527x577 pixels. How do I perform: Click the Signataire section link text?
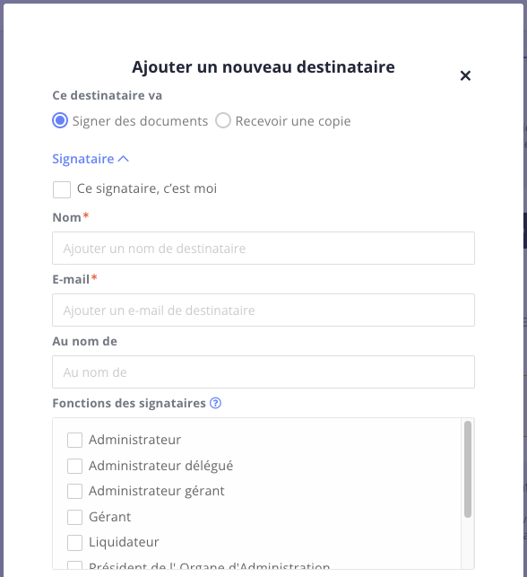(x=83, y=159)
